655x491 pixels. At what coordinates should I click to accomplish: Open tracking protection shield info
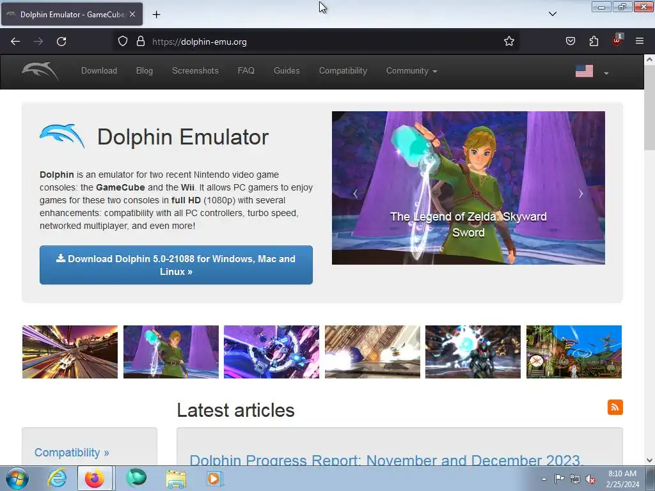tap(122, 42)
